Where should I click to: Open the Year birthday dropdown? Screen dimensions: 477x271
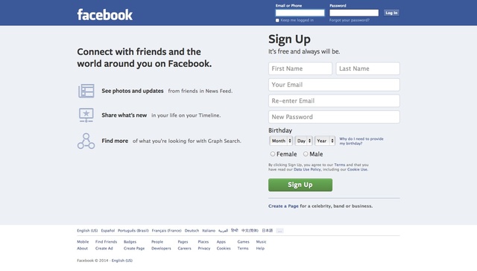coord(325,141)
